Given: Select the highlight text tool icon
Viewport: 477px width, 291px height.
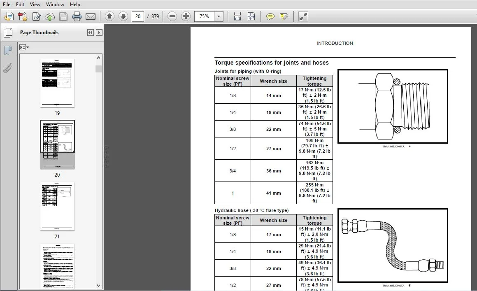Looking at the screenshot, I should (284, 16).
